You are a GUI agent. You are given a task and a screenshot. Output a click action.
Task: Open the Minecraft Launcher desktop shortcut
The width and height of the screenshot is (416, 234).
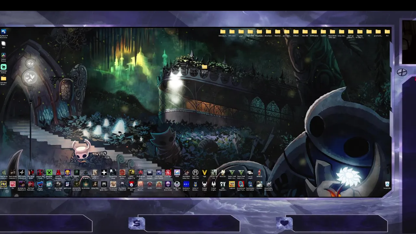click(x=49, y=174)
